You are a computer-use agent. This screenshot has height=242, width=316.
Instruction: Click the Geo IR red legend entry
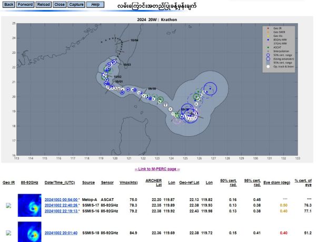pos(274,28)
